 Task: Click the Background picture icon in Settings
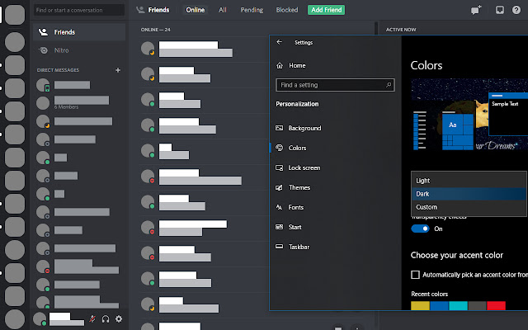pyautogui.click(x=279, y=129)
